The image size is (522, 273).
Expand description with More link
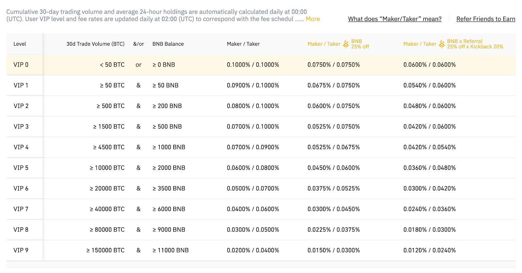[x=313, y=19]
